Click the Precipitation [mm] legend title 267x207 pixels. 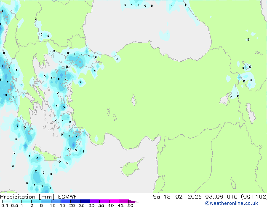25,197
